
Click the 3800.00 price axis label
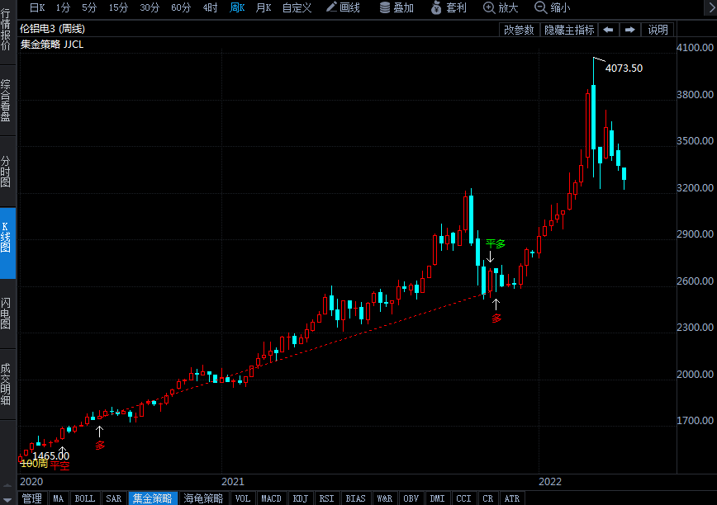coord(695,95)
